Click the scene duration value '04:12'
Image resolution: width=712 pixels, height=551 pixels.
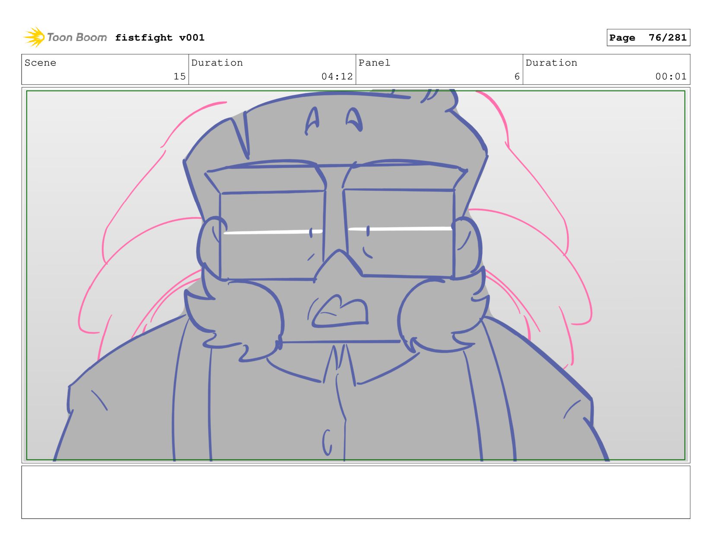(x=337, y=76)
